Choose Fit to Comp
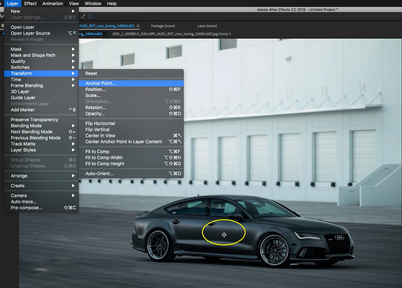The height and width of the screenshot is (288, 402). coord(131,151)
